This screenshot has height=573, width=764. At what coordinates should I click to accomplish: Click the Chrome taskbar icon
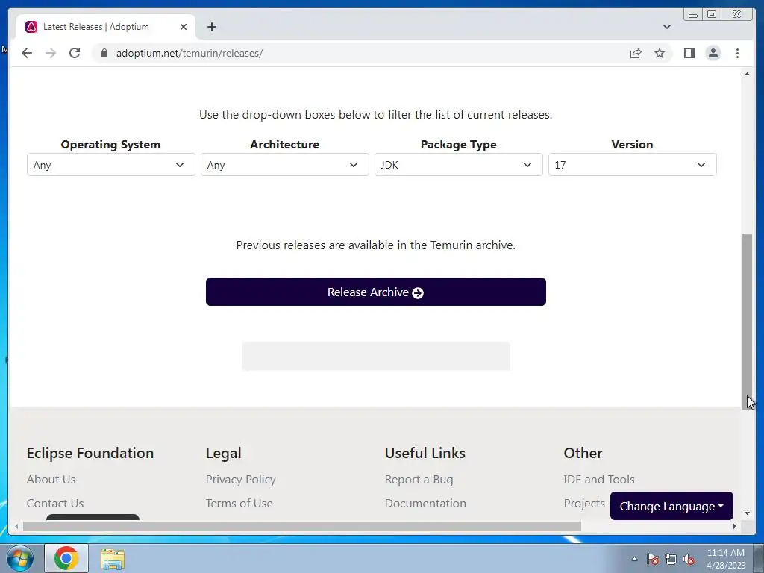66,558
